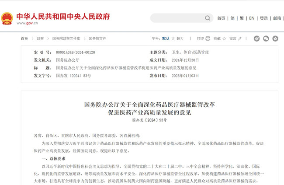
Task: Switch the site language to EN
Action: click(x=252, y=18)
